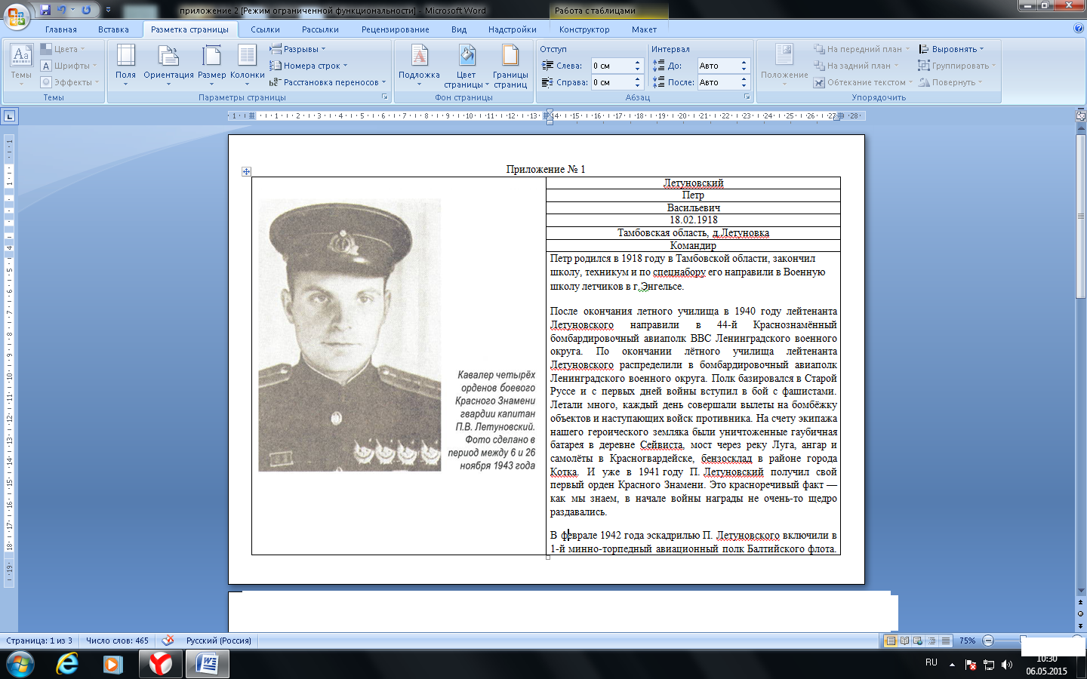The width and height of the screenshot is (1087, 679).
Task: Click the zoom slider in the status bar
Action: pyautogui.click(x=1023, y=641)
